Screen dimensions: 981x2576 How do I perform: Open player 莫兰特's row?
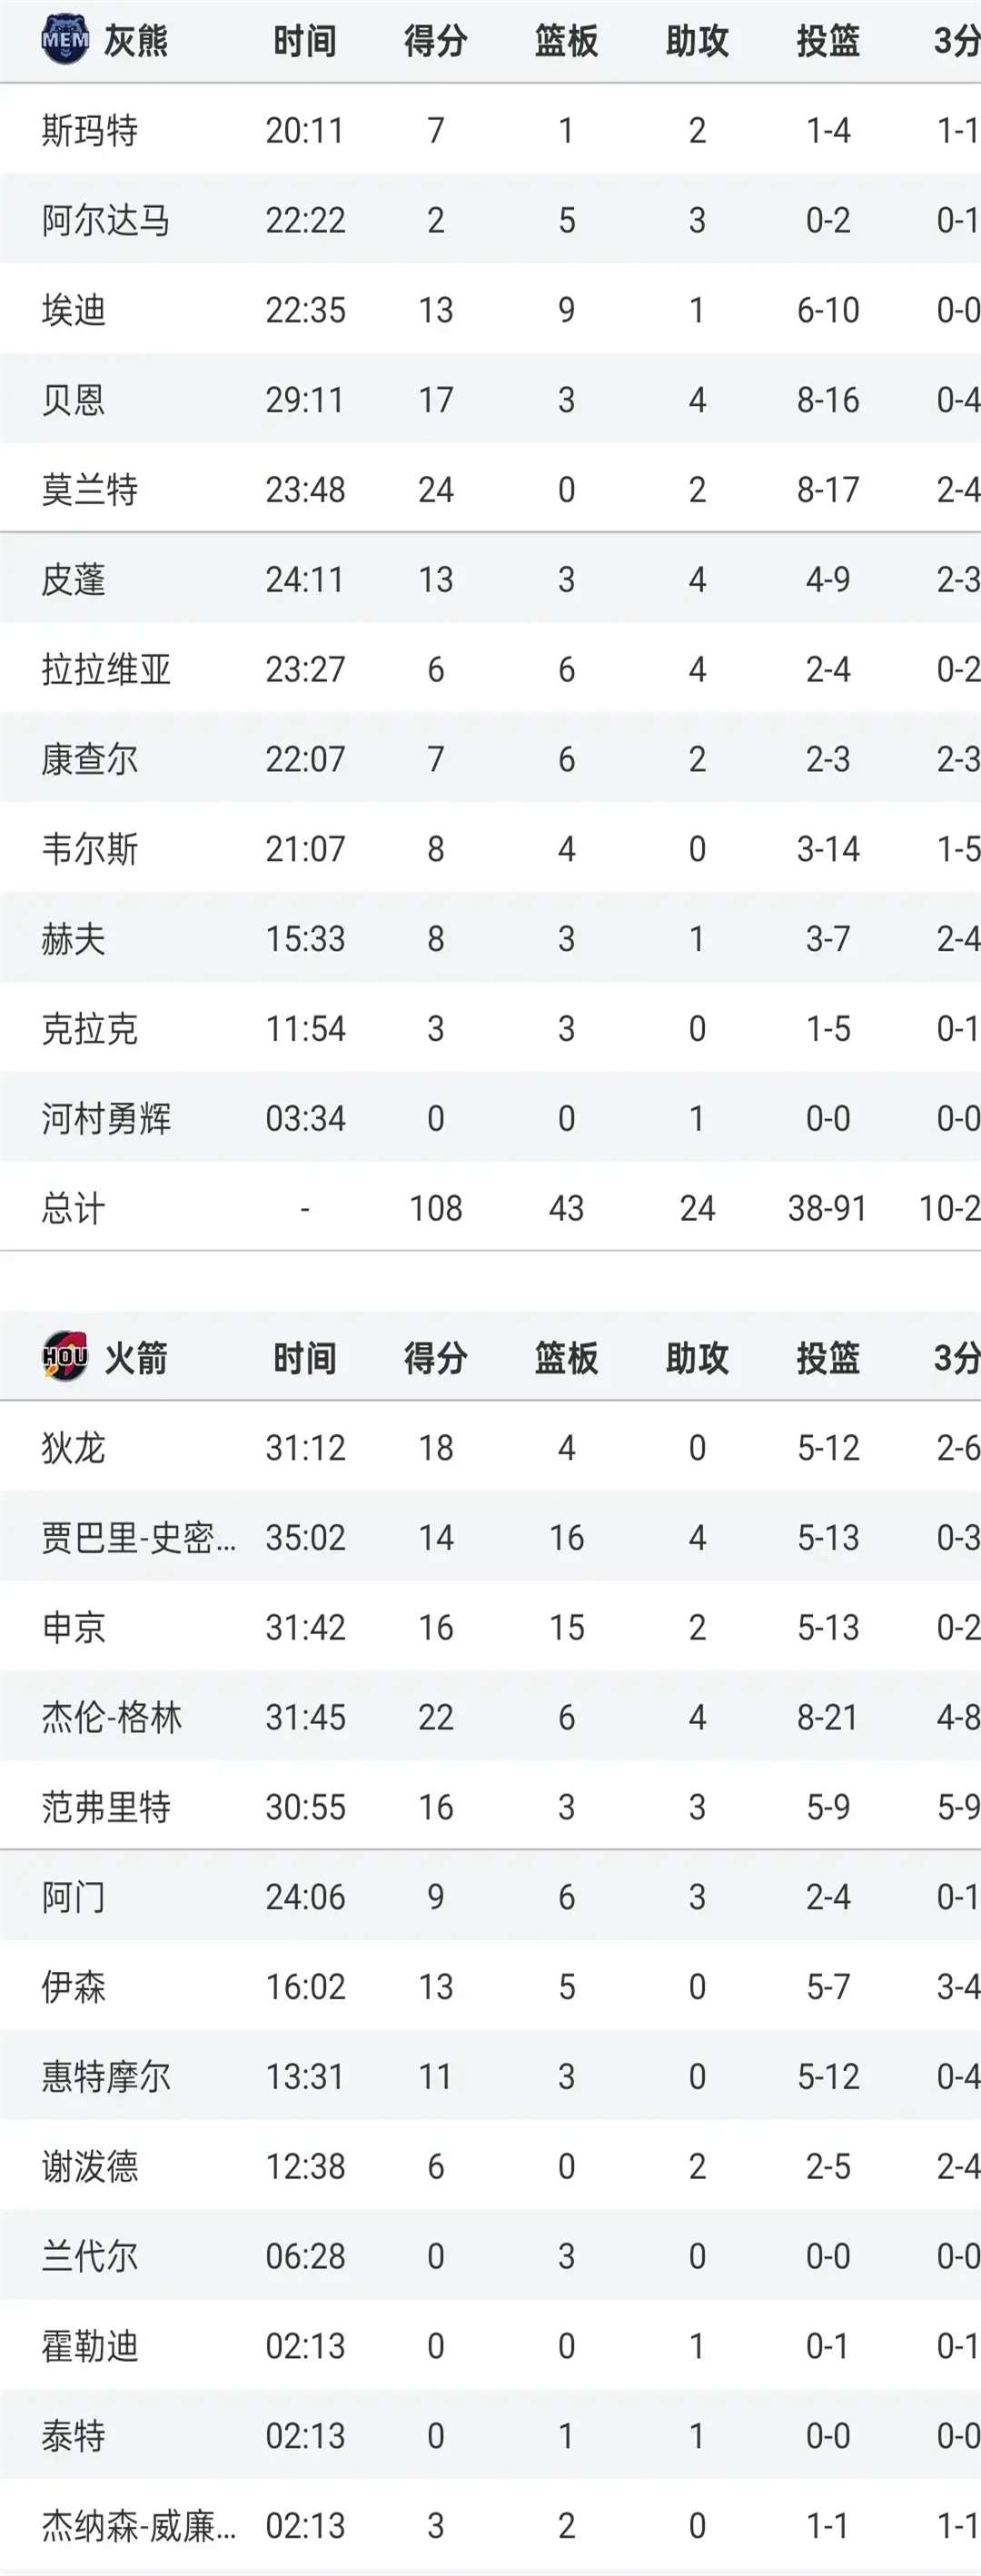pyautogui.click(x=89, y=490)
